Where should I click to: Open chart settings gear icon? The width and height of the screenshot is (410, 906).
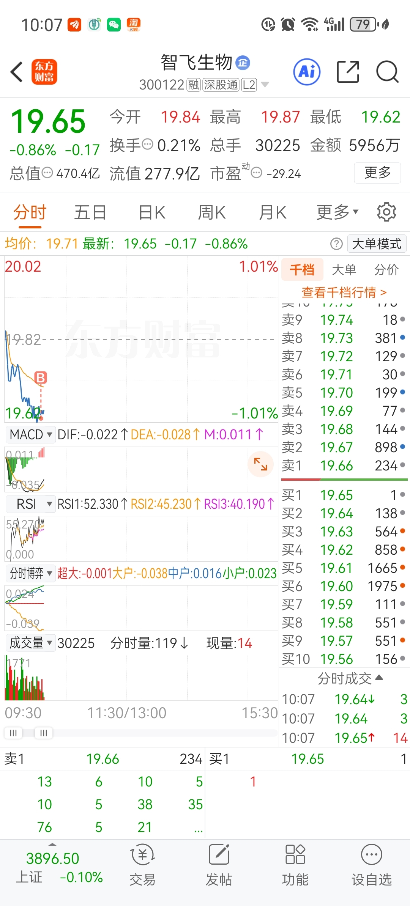[x=386, y=212]
